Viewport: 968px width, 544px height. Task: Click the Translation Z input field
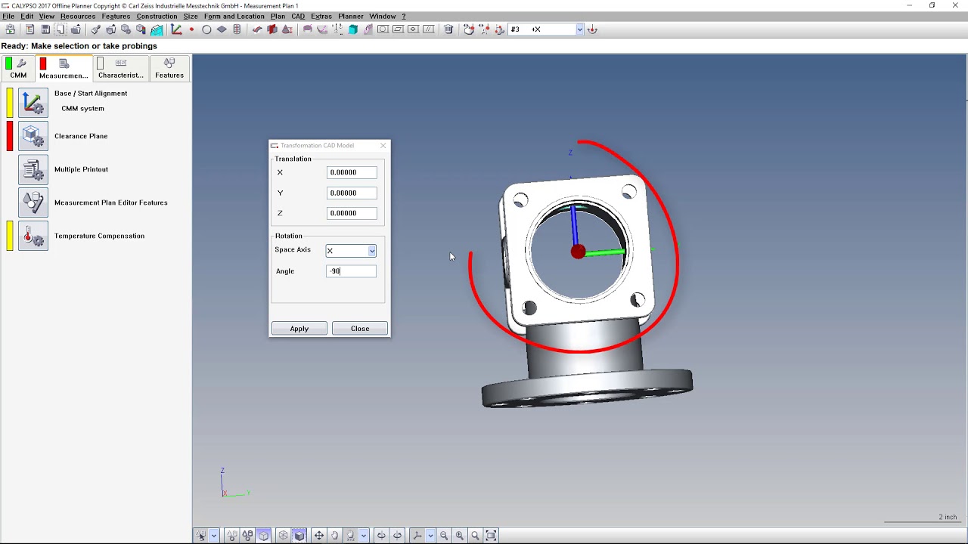352,213
